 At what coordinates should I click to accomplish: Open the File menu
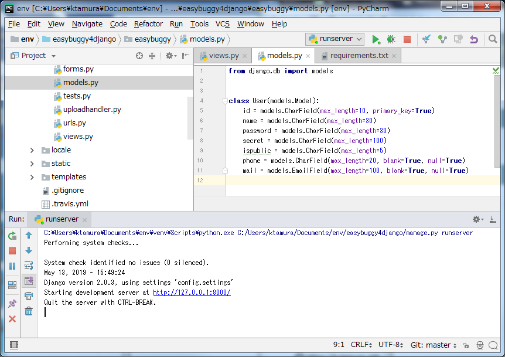[x=14, y=24]
